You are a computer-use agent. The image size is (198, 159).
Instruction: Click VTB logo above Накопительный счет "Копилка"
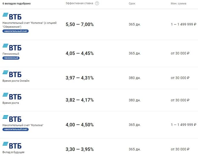[x=12, y=119]
